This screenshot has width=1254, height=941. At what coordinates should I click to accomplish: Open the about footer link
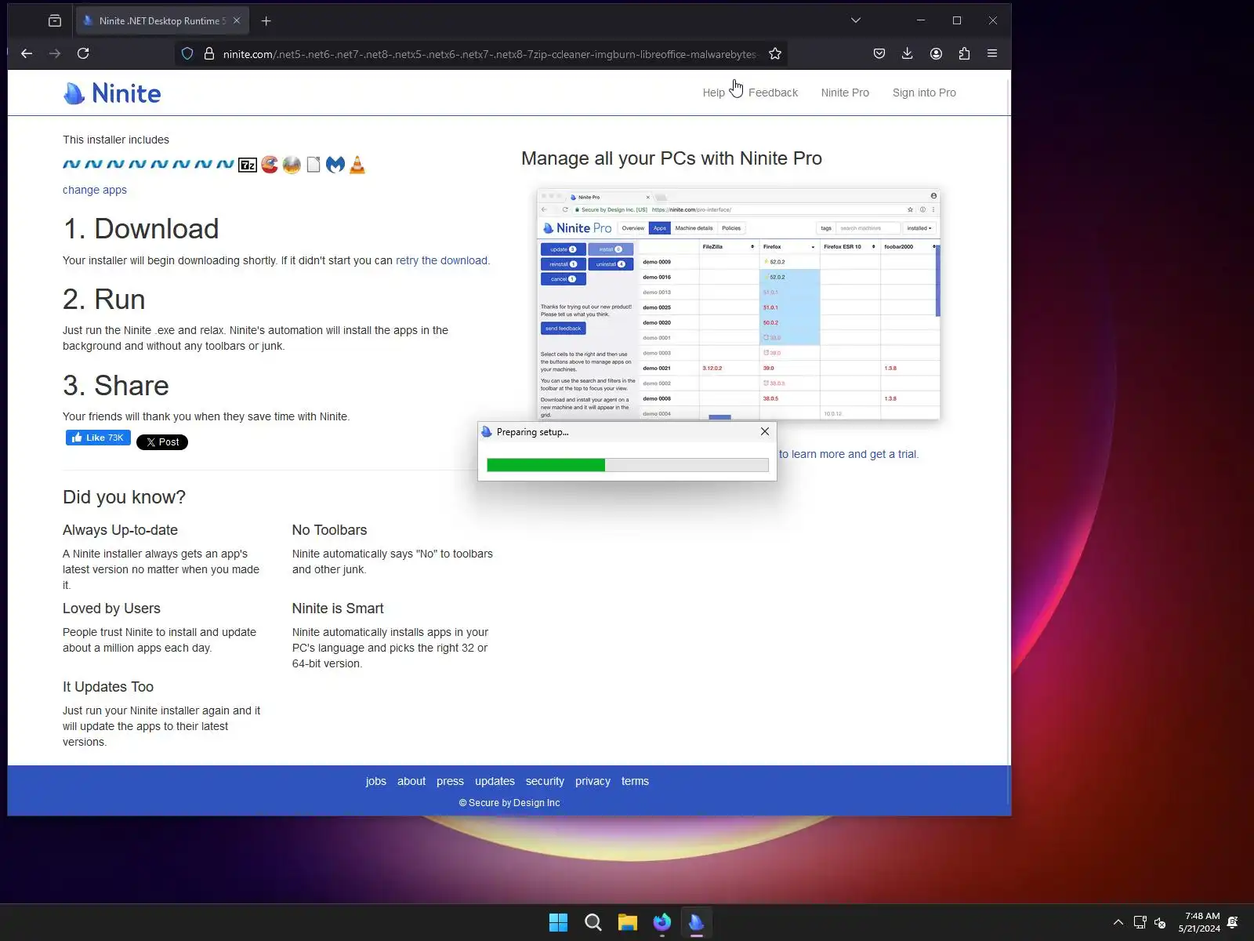pos(411,781)
